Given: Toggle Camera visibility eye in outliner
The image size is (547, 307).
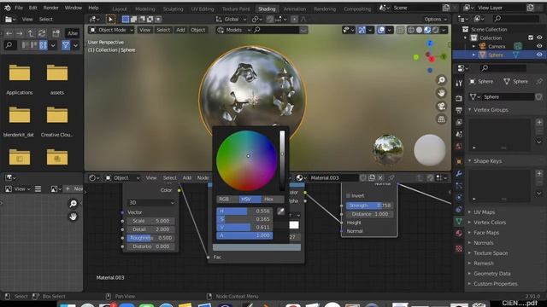Looking at the screenshot, I should click(539, 46).
